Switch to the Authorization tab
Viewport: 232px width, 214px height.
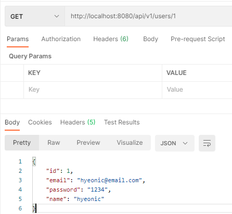pyautogui.click(x=61, y=39)
